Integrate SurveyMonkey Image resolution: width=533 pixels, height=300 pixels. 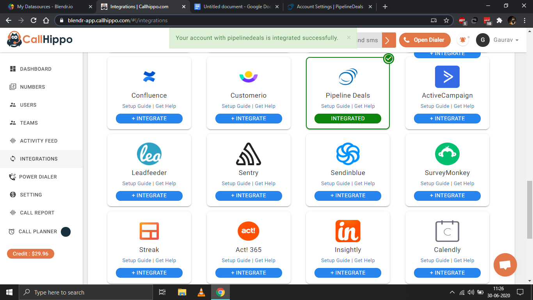tap(447, 195)
